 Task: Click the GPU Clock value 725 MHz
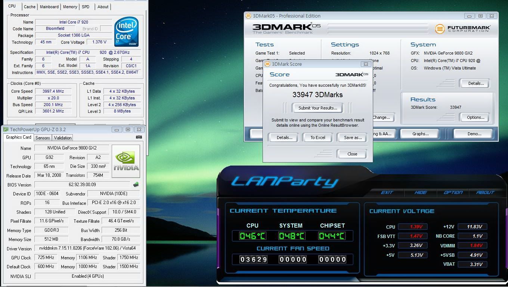[x=46, y=257]
